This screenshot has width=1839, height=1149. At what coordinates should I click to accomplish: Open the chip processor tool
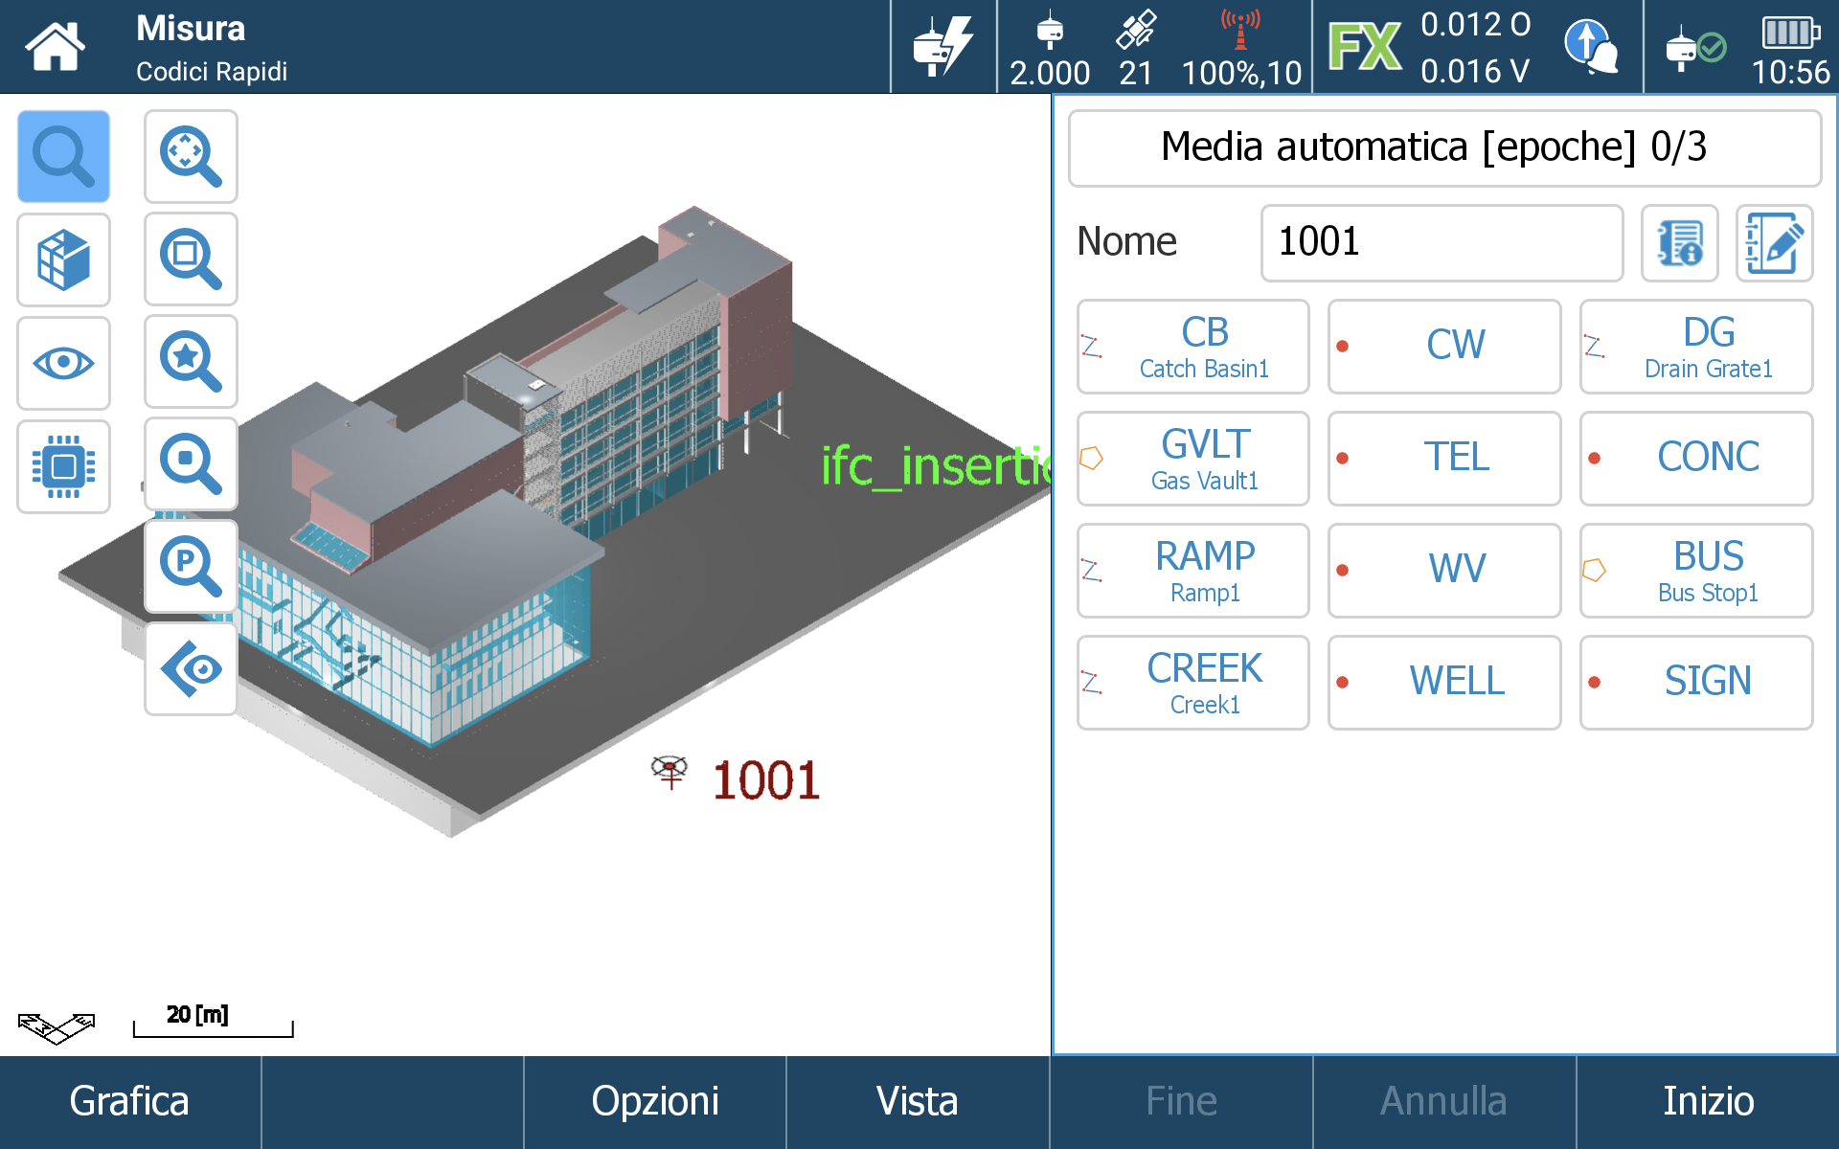pos(63,466)
